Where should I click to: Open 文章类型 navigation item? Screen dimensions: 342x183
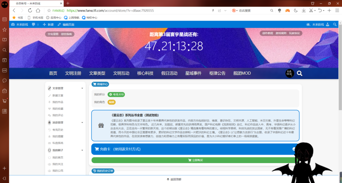pyautogui.click(x=97, y=73)
